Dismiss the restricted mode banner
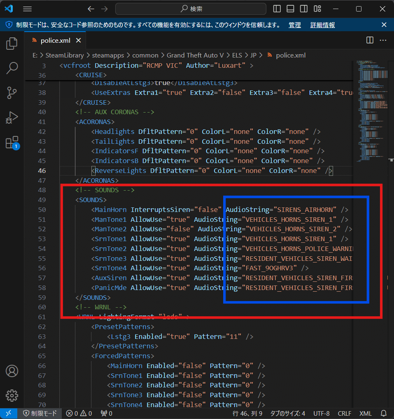The width and height of the screenshot is (394, 419). point(384,25)
